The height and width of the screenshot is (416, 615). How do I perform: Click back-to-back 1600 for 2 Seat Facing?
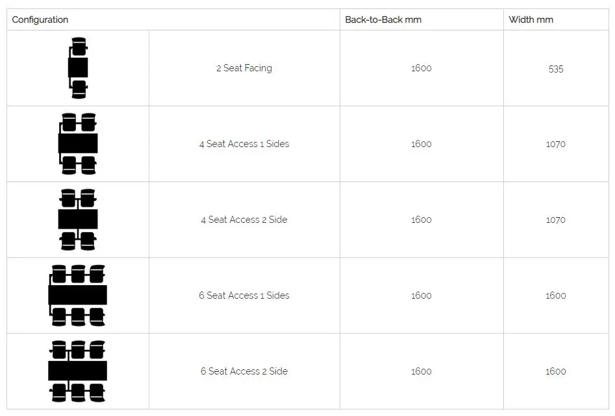pos(421,68)
